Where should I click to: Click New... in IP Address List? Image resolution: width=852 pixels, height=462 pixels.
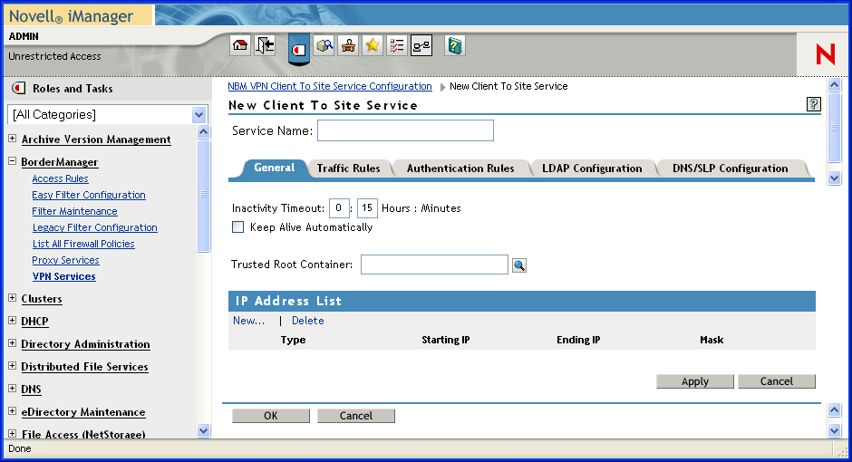[x=249, y=321]
